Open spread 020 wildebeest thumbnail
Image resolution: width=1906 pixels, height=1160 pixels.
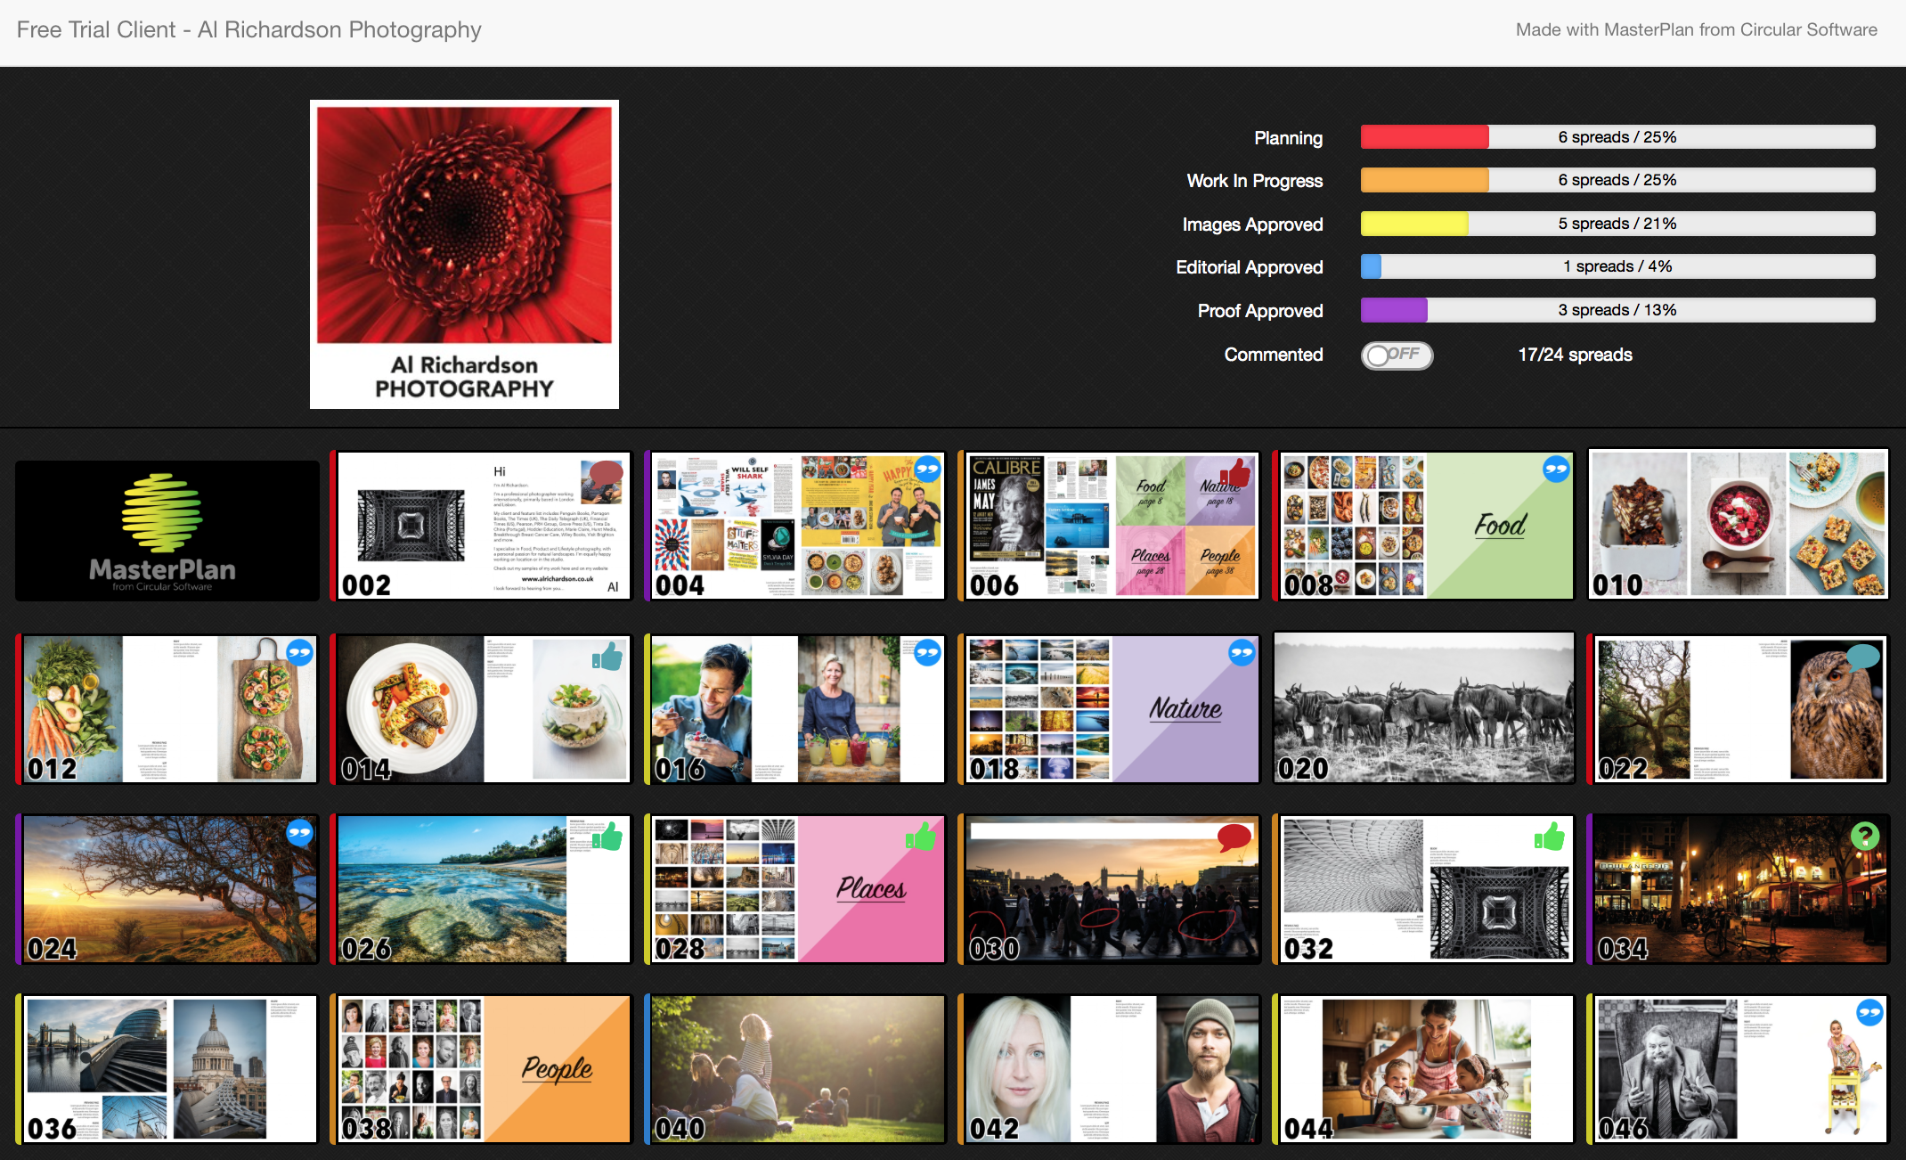pyautogui.click(x=1424, y=708)
